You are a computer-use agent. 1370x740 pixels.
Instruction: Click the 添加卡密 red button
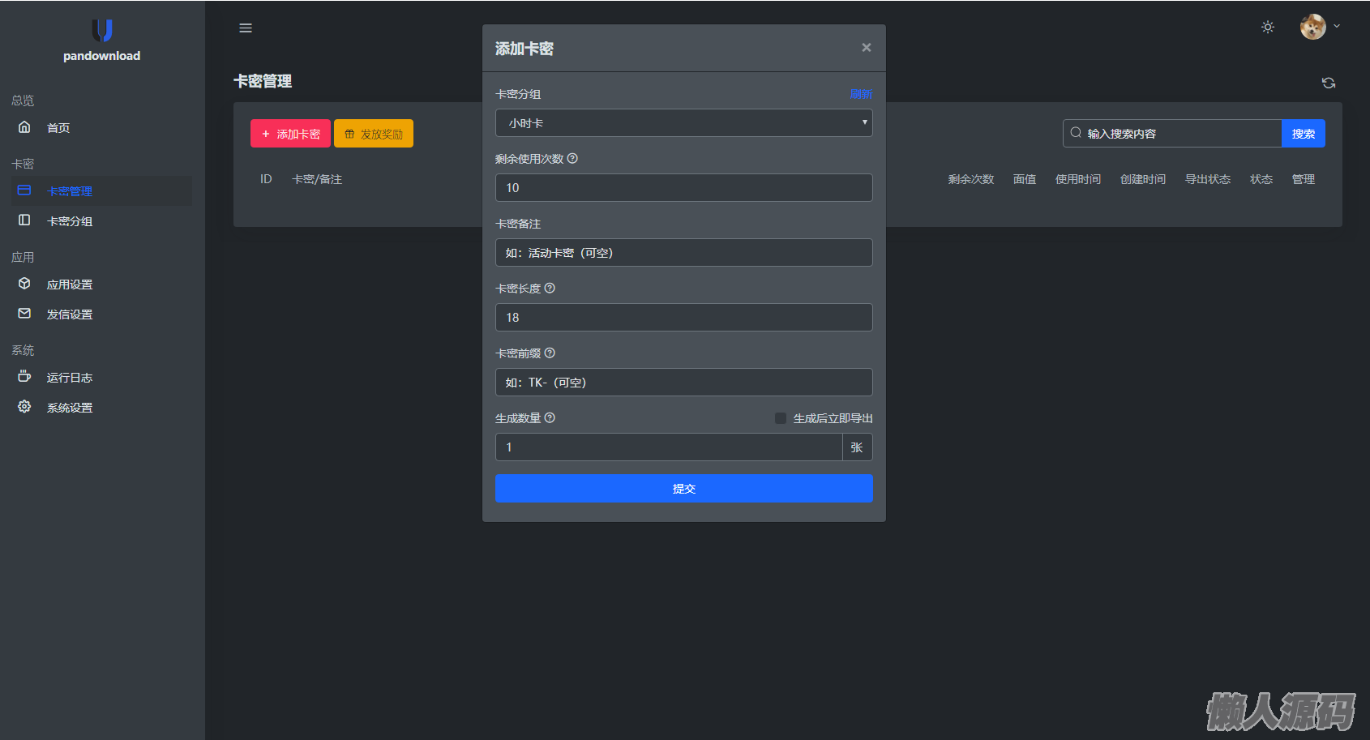290,134
